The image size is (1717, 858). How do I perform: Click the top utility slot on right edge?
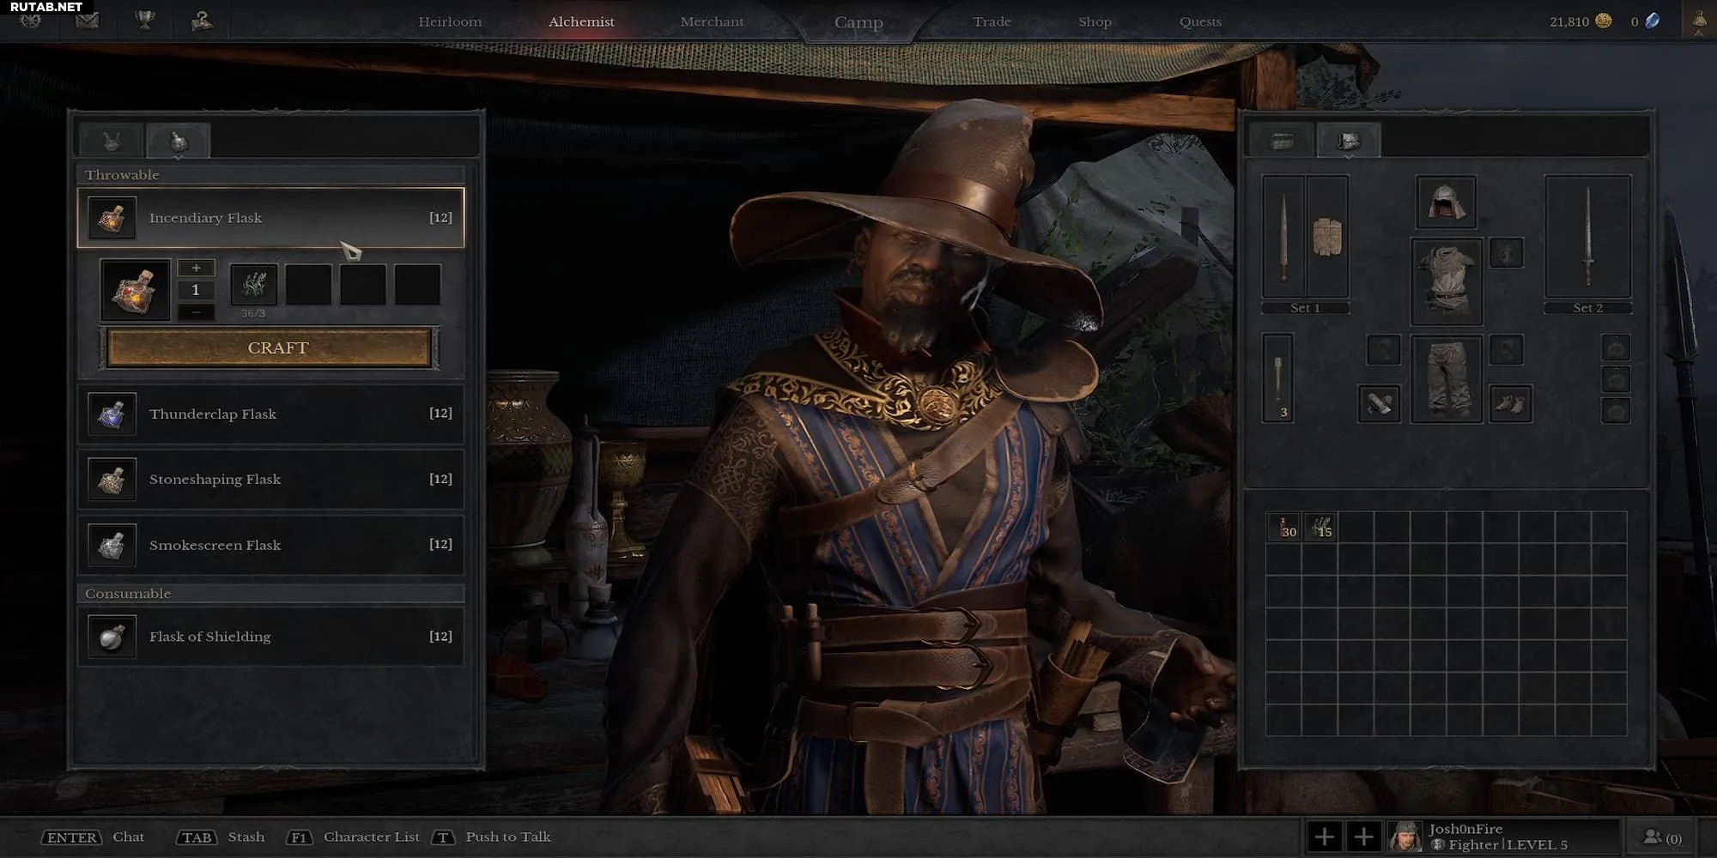click(x=1616, y=347)
